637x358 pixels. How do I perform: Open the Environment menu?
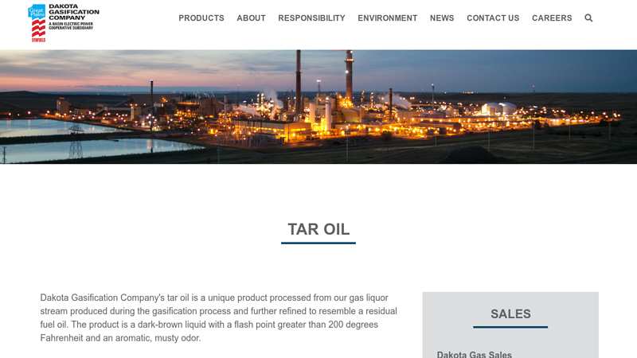click(x=388, y=18)
